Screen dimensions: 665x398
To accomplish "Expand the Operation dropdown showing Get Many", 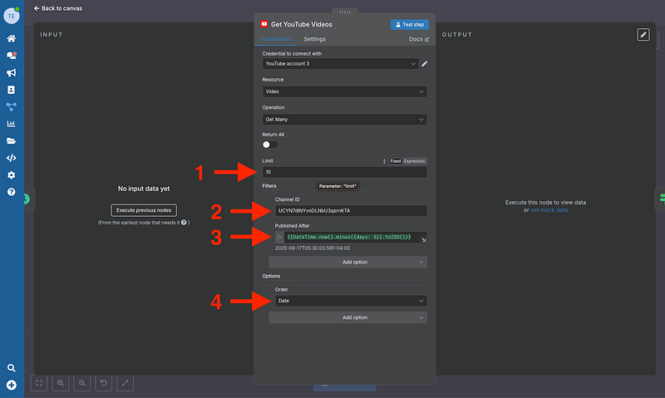I will (344, 119).
